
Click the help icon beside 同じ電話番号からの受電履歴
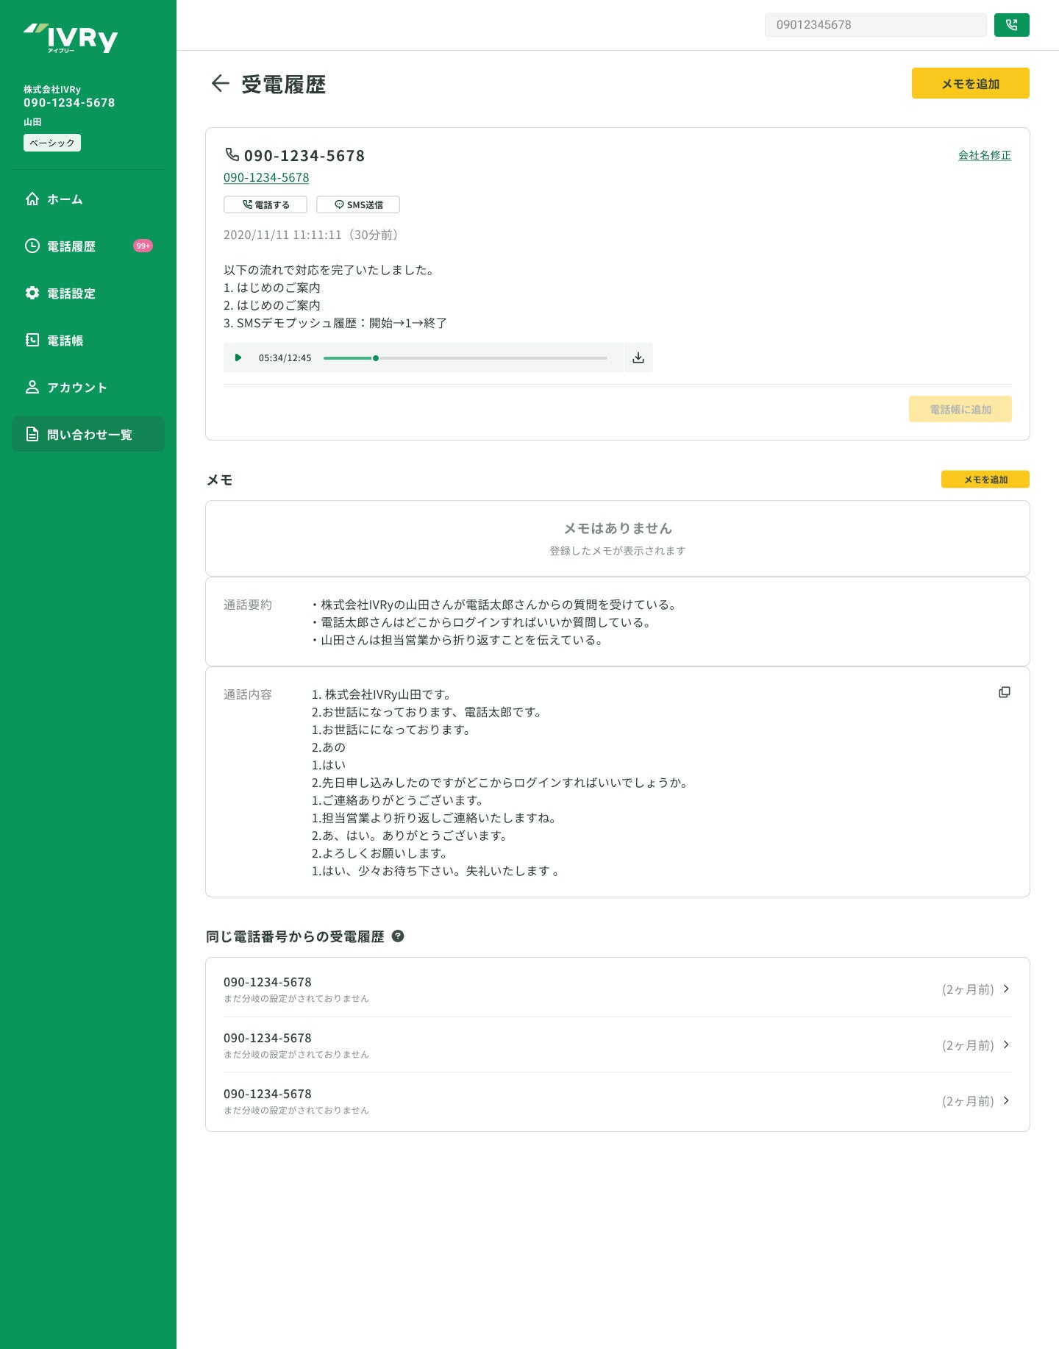coord(398,936)
